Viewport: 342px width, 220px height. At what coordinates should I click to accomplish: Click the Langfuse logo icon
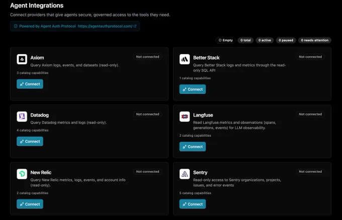pyautogui.click(x=185, y=117)
